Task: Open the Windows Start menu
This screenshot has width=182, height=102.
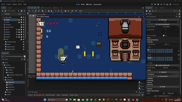Action: pos(45,100)
